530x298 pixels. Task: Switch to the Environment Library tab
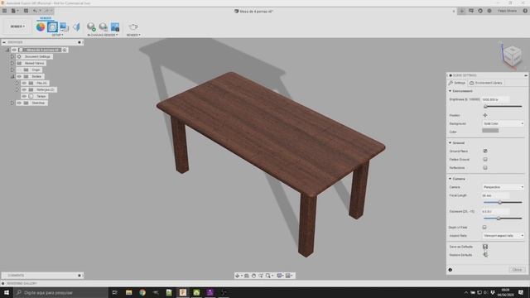(x=486, y=83)
